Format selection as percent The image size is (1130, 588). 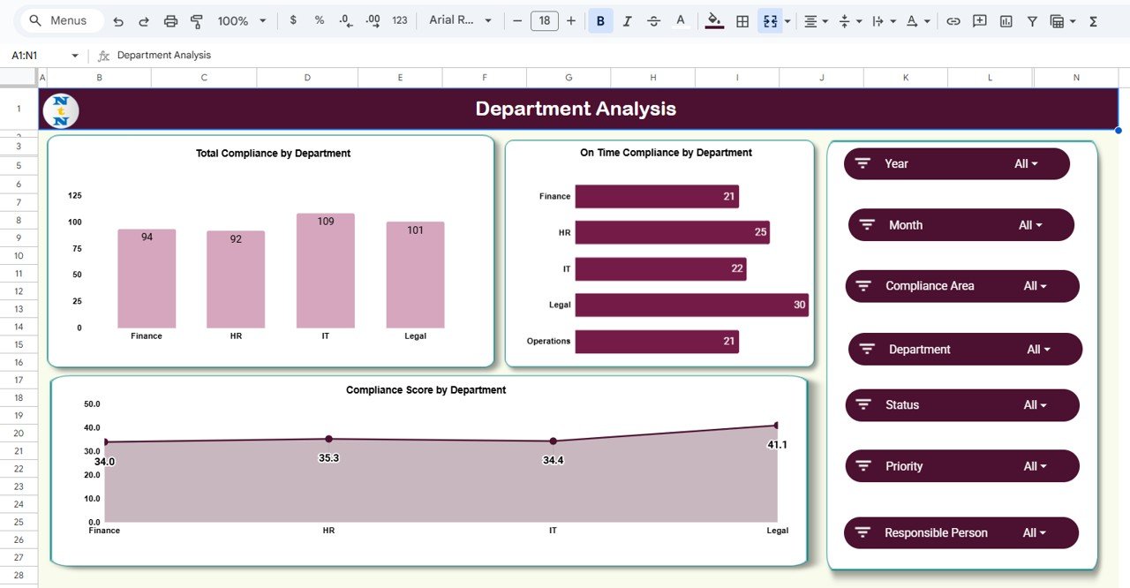click(319, 20)
